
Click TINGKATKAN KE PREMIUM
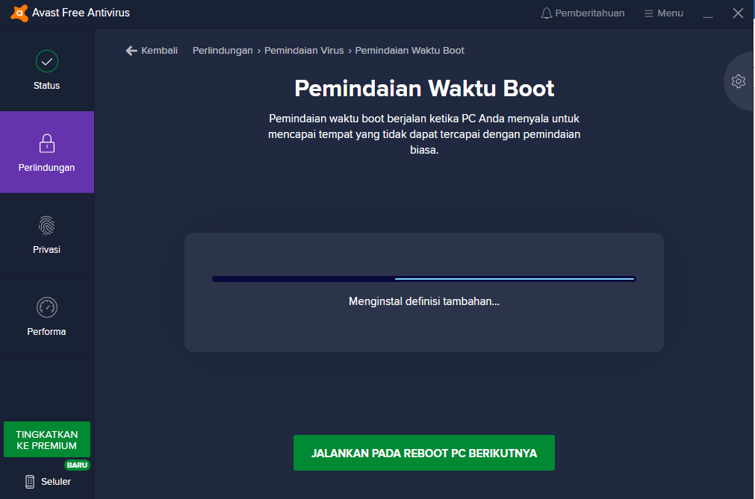point(46,439)
